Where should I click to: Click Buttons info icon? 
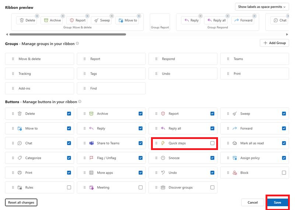(x=80, y=102)
